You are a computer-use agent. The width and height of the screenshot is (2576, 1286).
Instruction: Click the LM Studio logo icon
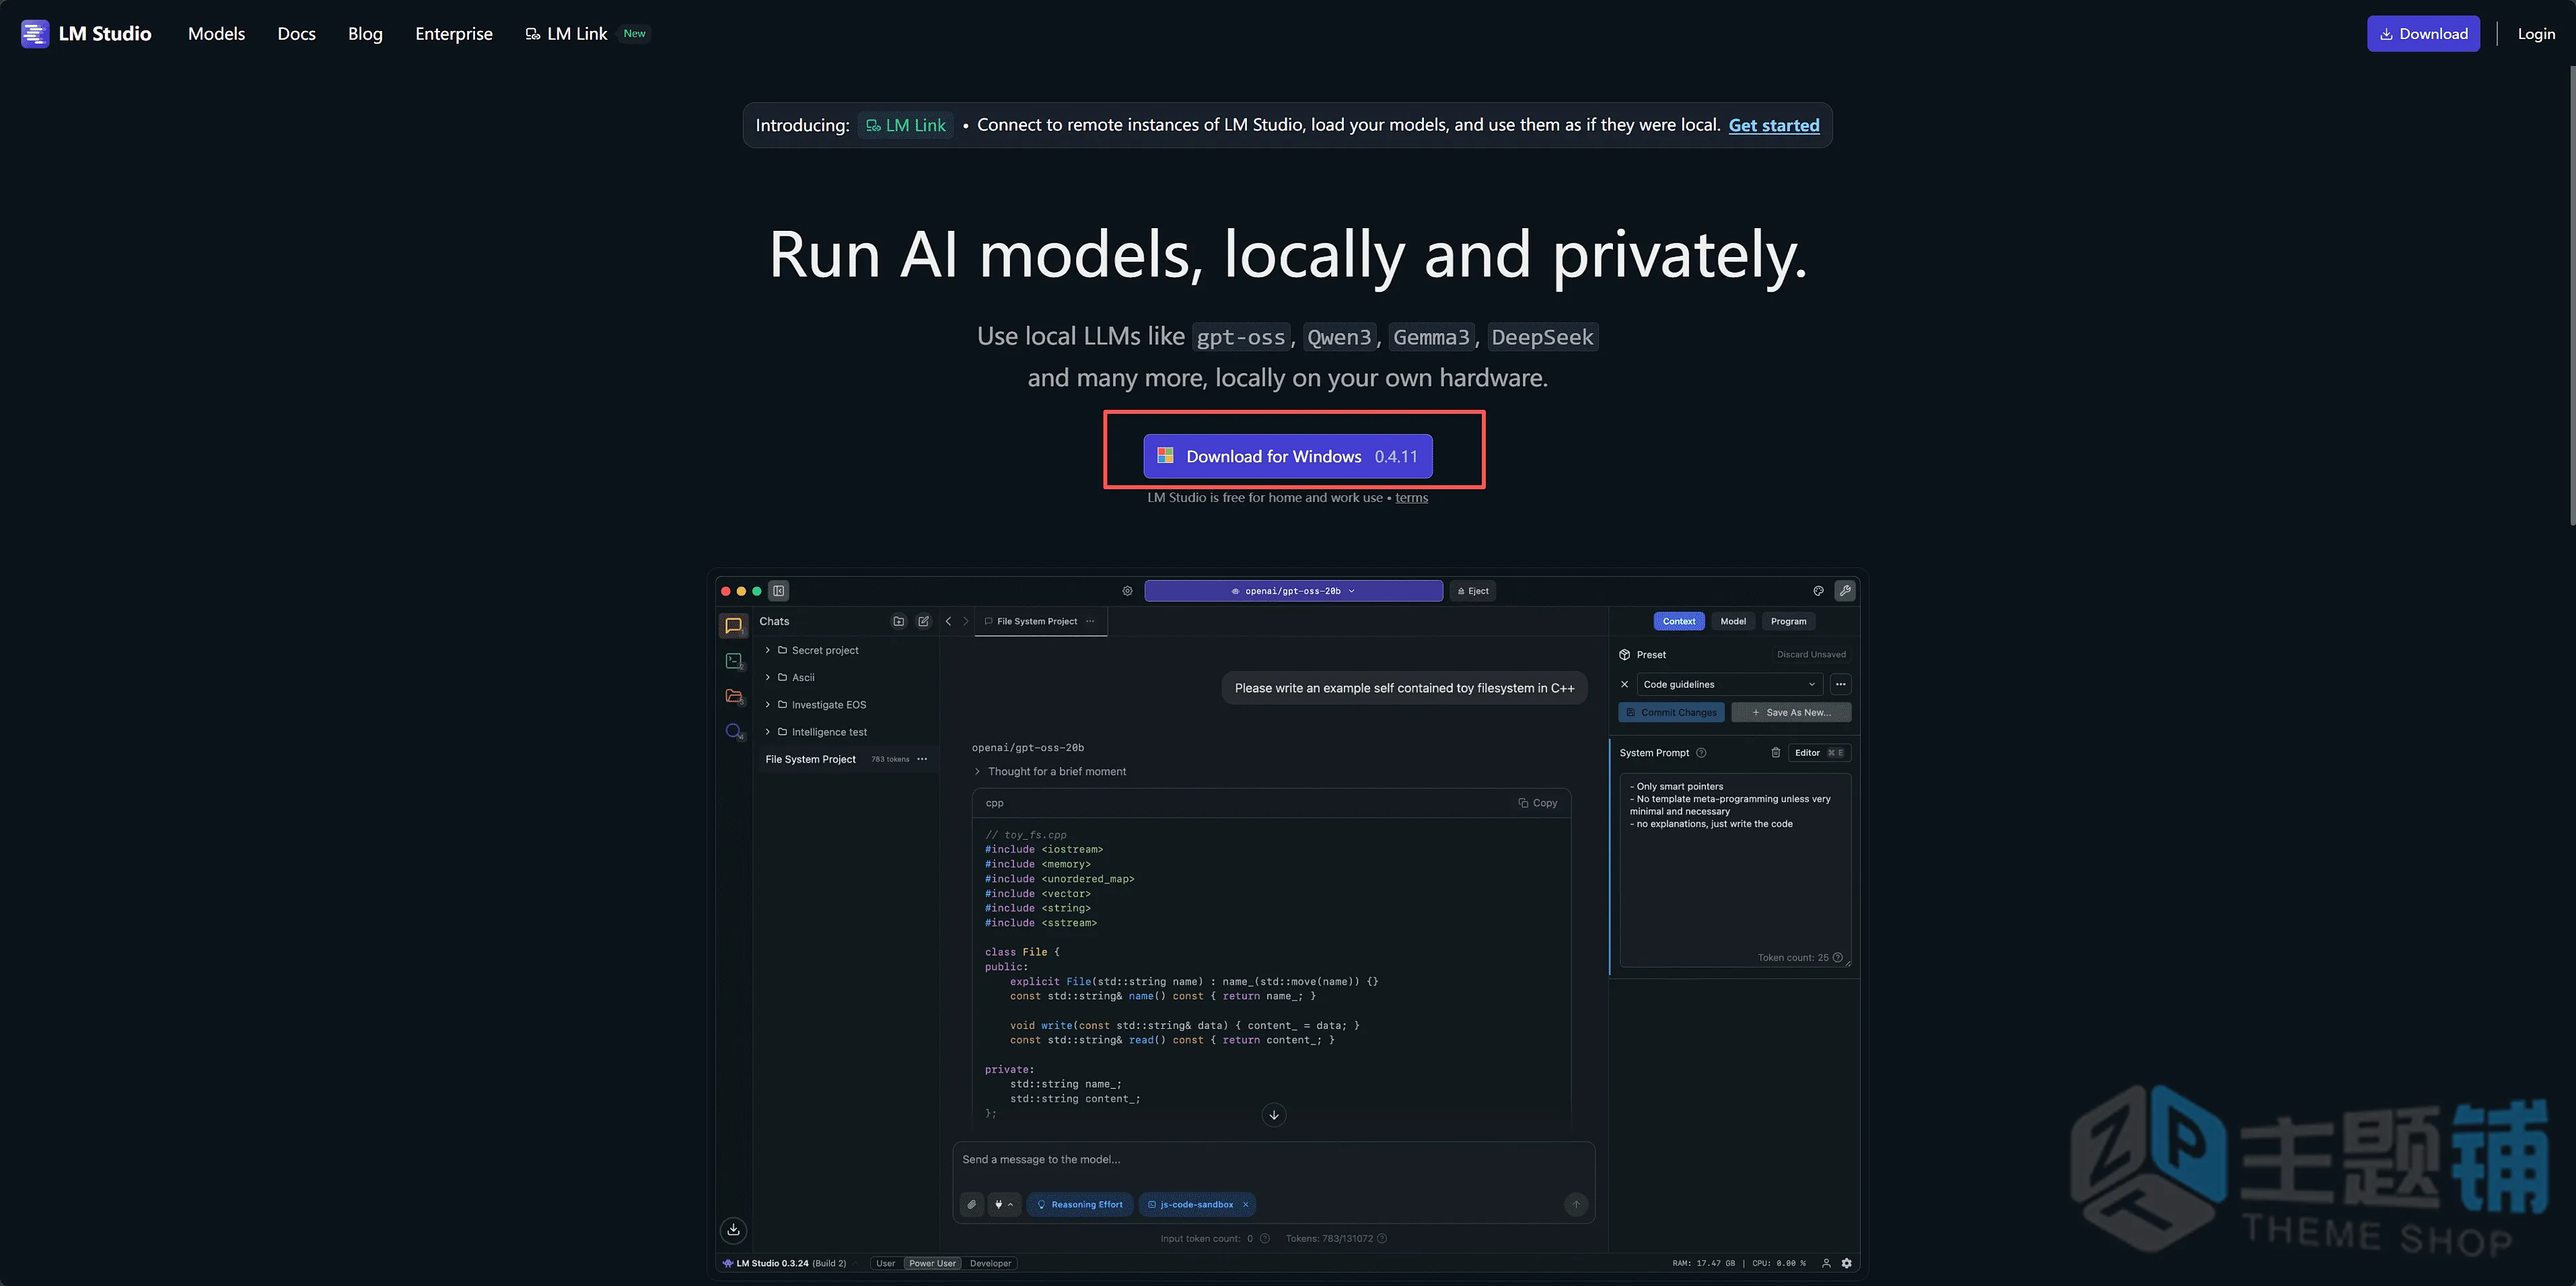pyautogui.click(x=35, y=33)
